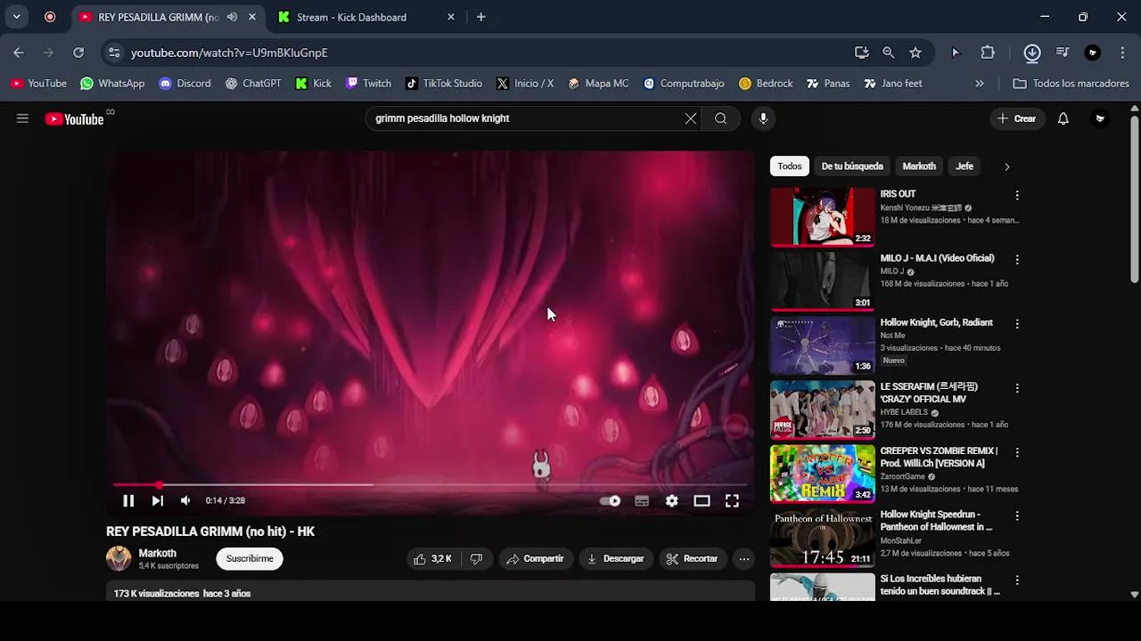This screenshot has height=641, width=1141.
Task: Pause the video with the pause button
Action: tap(128, 501)
